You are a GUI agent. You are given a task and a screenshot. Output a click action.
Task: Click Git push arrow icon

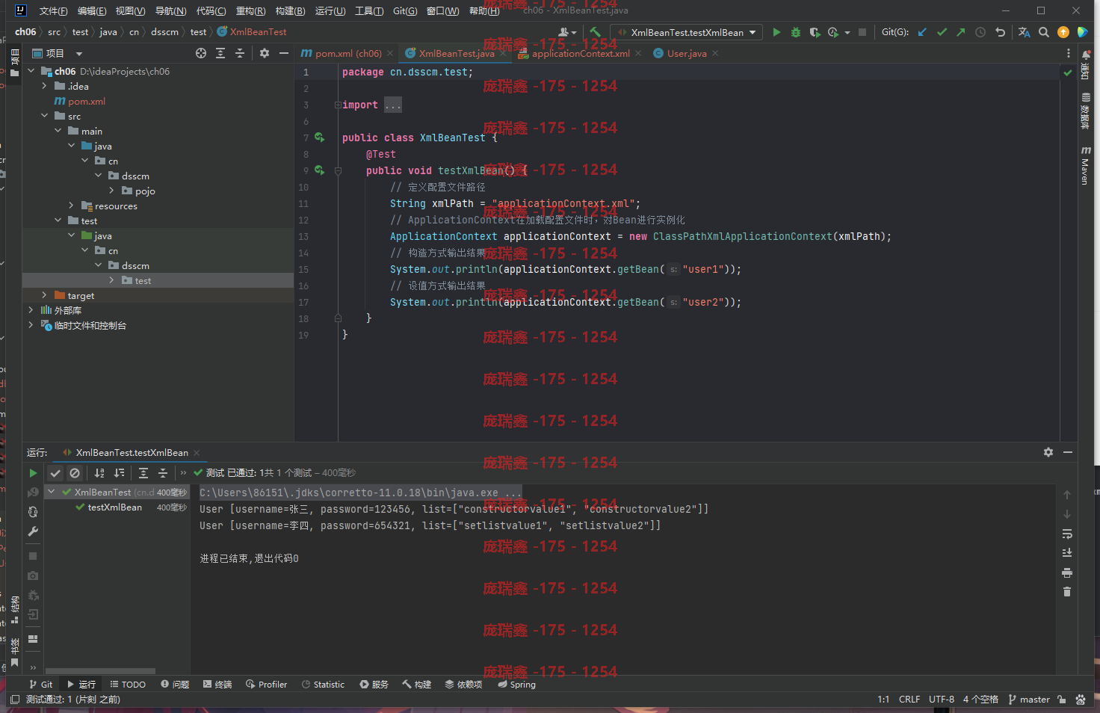(x=961, y=32)
